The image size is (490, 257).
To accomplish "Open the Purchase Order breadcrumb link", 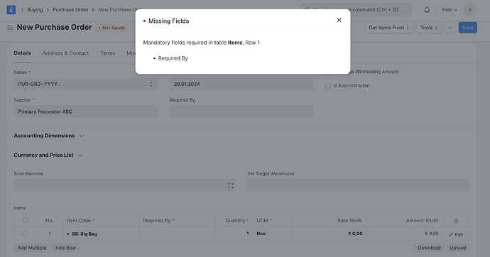I will [70, 10].
